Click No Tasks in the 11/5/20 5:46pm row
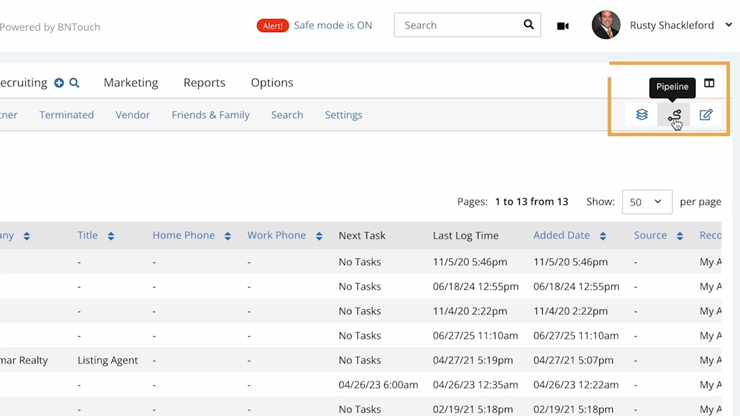This screenshot has height=416, width=740. tap(360, 262)
